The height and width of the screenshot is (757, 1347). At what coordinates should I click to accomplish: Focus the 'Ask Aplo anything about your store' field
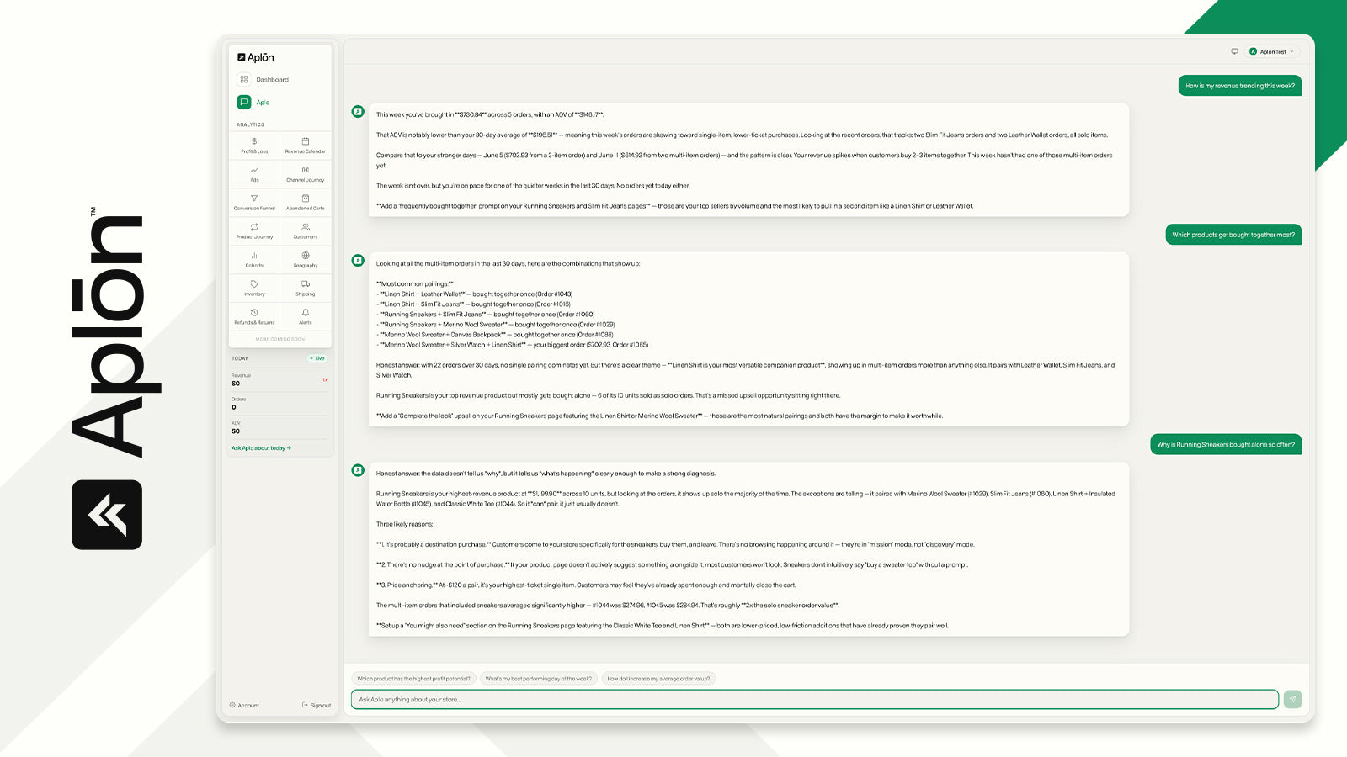pyautogui.click(x=815, y=699)
